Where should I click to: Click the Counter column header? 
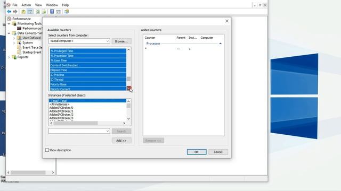coord(159,38)
